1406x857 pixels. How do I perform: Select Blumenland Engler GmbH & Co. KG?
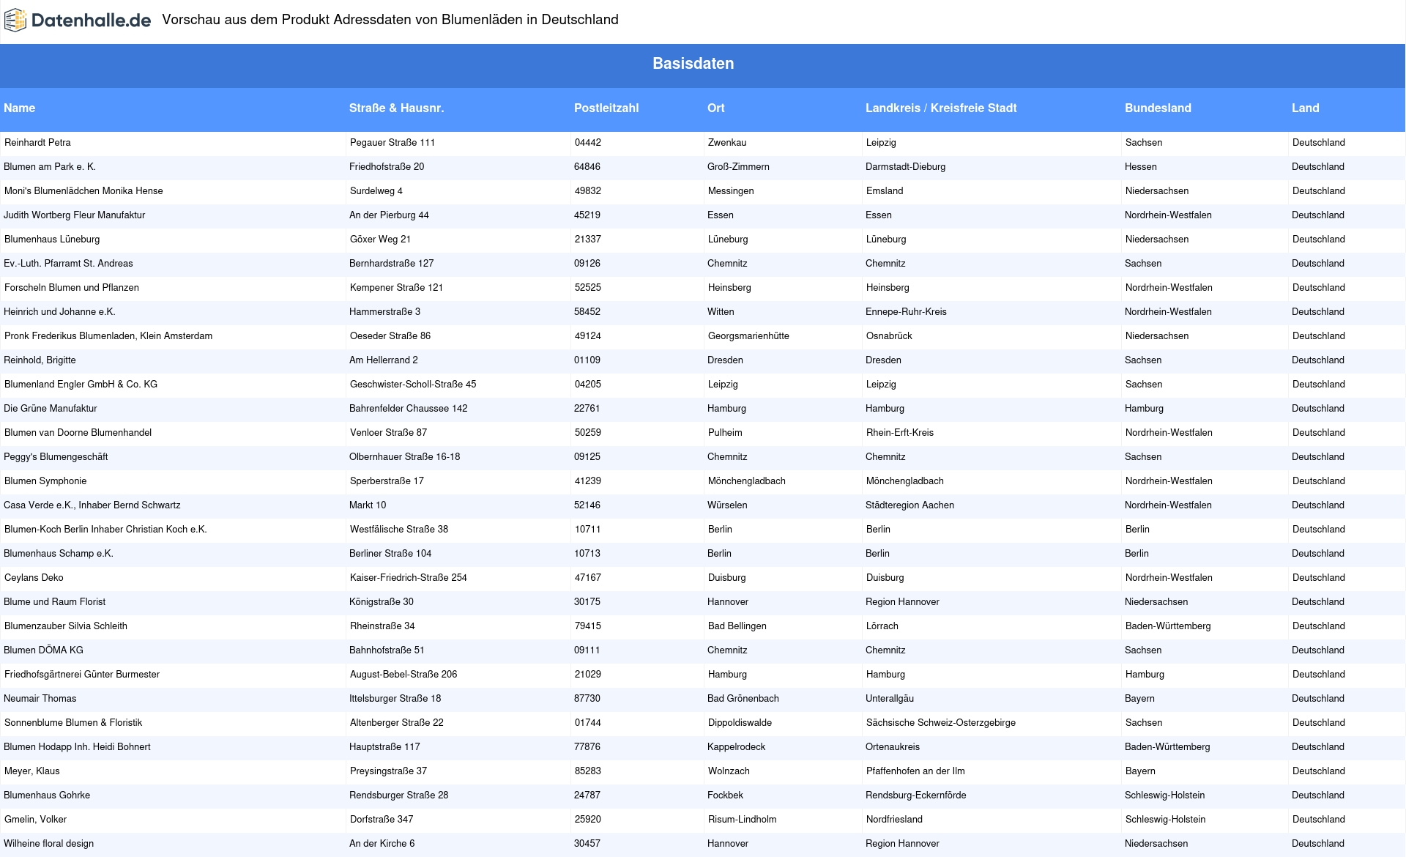point(81,385)
